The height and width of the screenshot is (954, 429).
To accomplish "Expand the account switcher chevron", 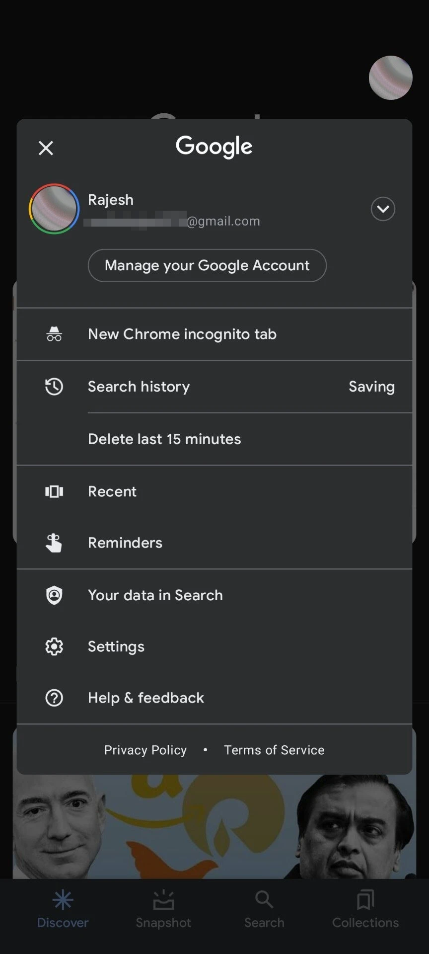I will coord(383,209).
